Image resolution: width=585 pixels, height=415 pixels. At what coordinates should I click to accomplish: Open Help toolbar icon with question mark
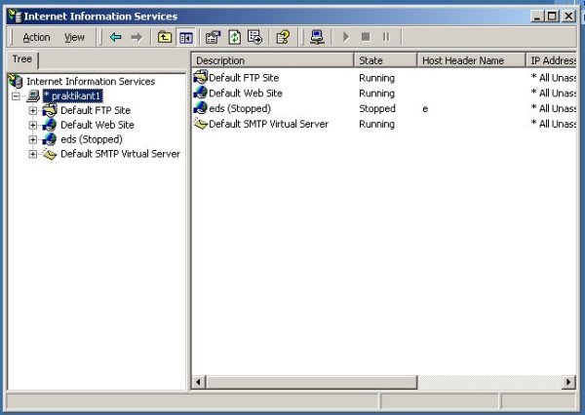[283, 37]
